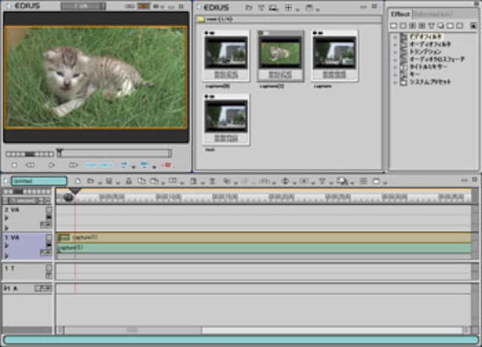Toggle the checkbox on the 1 VA track
The width and height of the screenshot is (482, 347).
49,238
